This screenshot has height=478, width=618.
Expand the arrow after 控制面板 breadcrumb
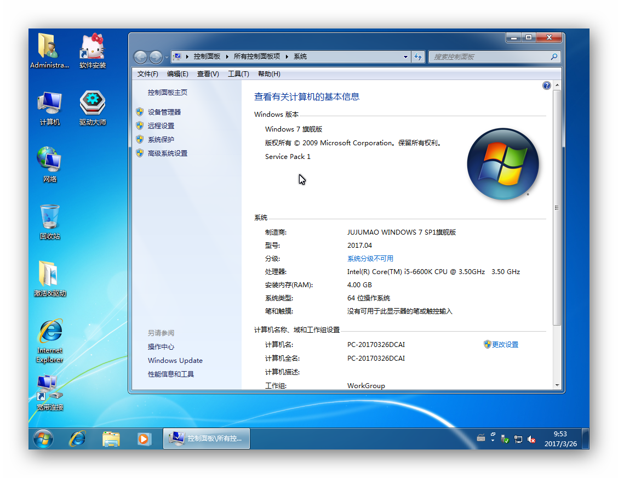227,57
